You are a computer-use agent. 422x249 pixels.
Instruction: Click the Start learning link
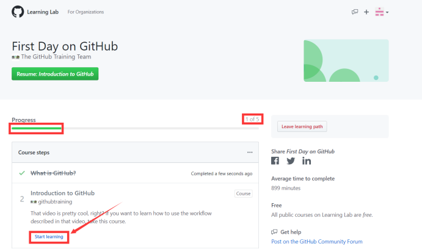click(x=49, y=237)
